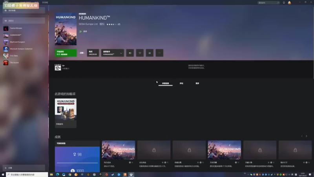Click the yellow user profile icon at top

pos(290,3)
